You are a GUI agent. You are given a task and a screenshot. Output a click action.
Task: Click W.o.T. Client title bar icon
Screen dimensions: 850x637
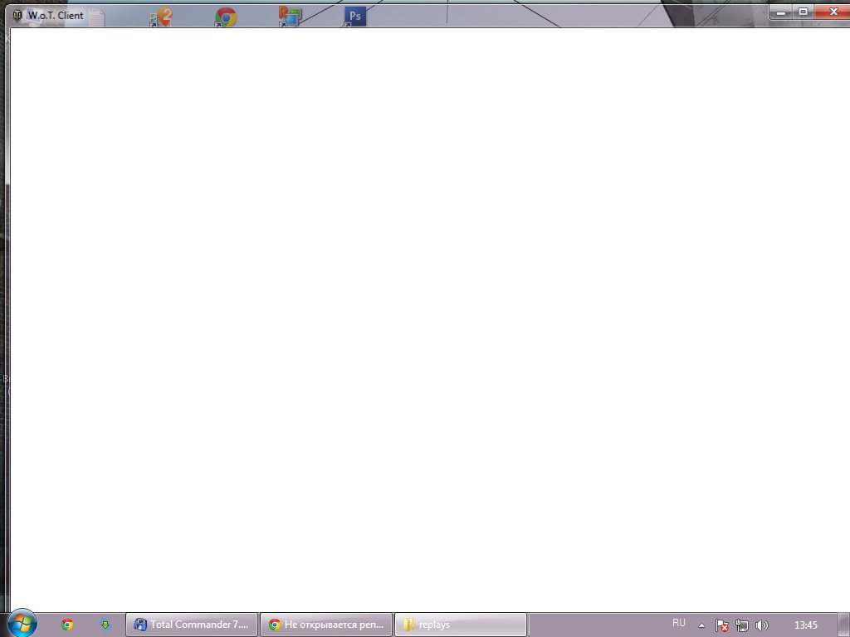pos(17,15)
